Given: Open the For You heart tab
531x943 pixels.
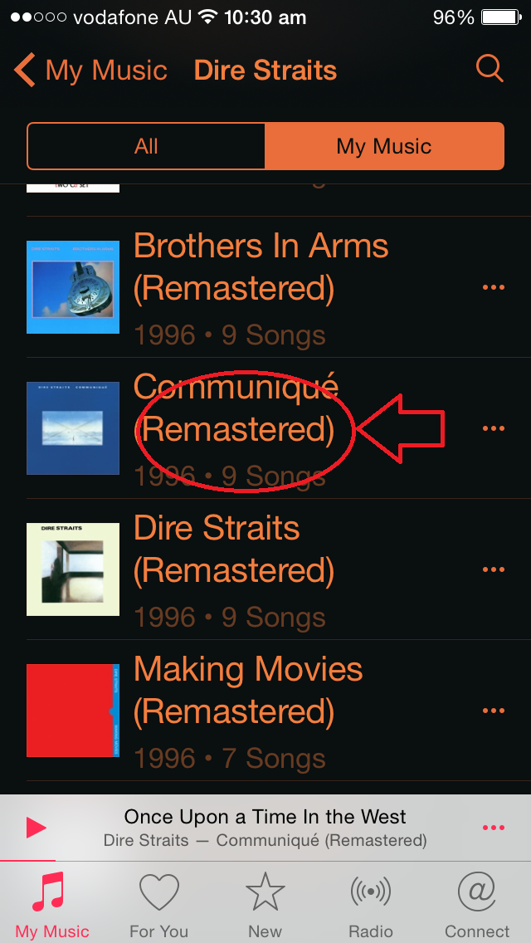Looking at the screenshot, I should click(158, 906).
